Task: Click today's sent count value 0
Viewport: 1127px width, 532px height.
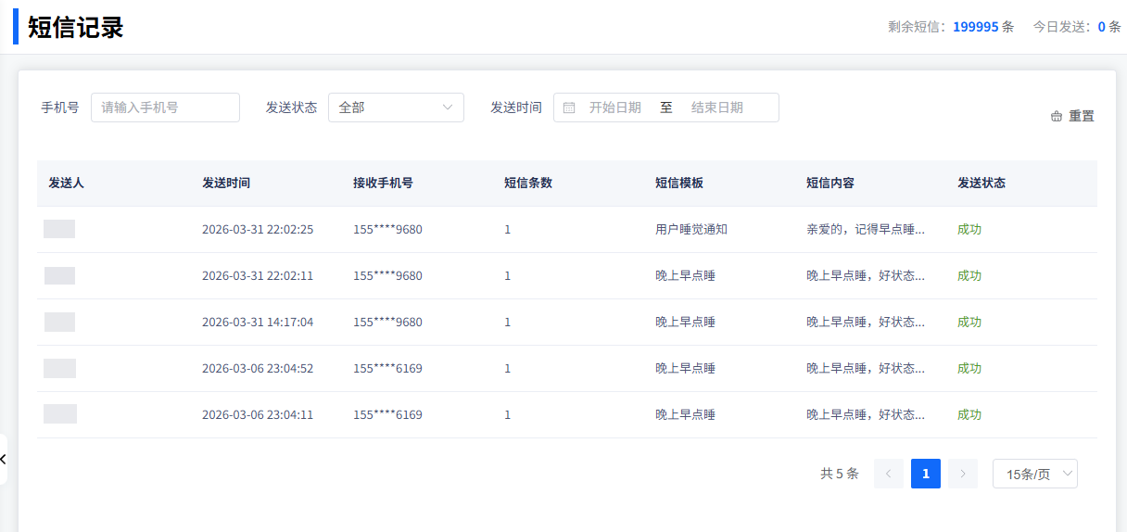Action: click(1102, 27)
